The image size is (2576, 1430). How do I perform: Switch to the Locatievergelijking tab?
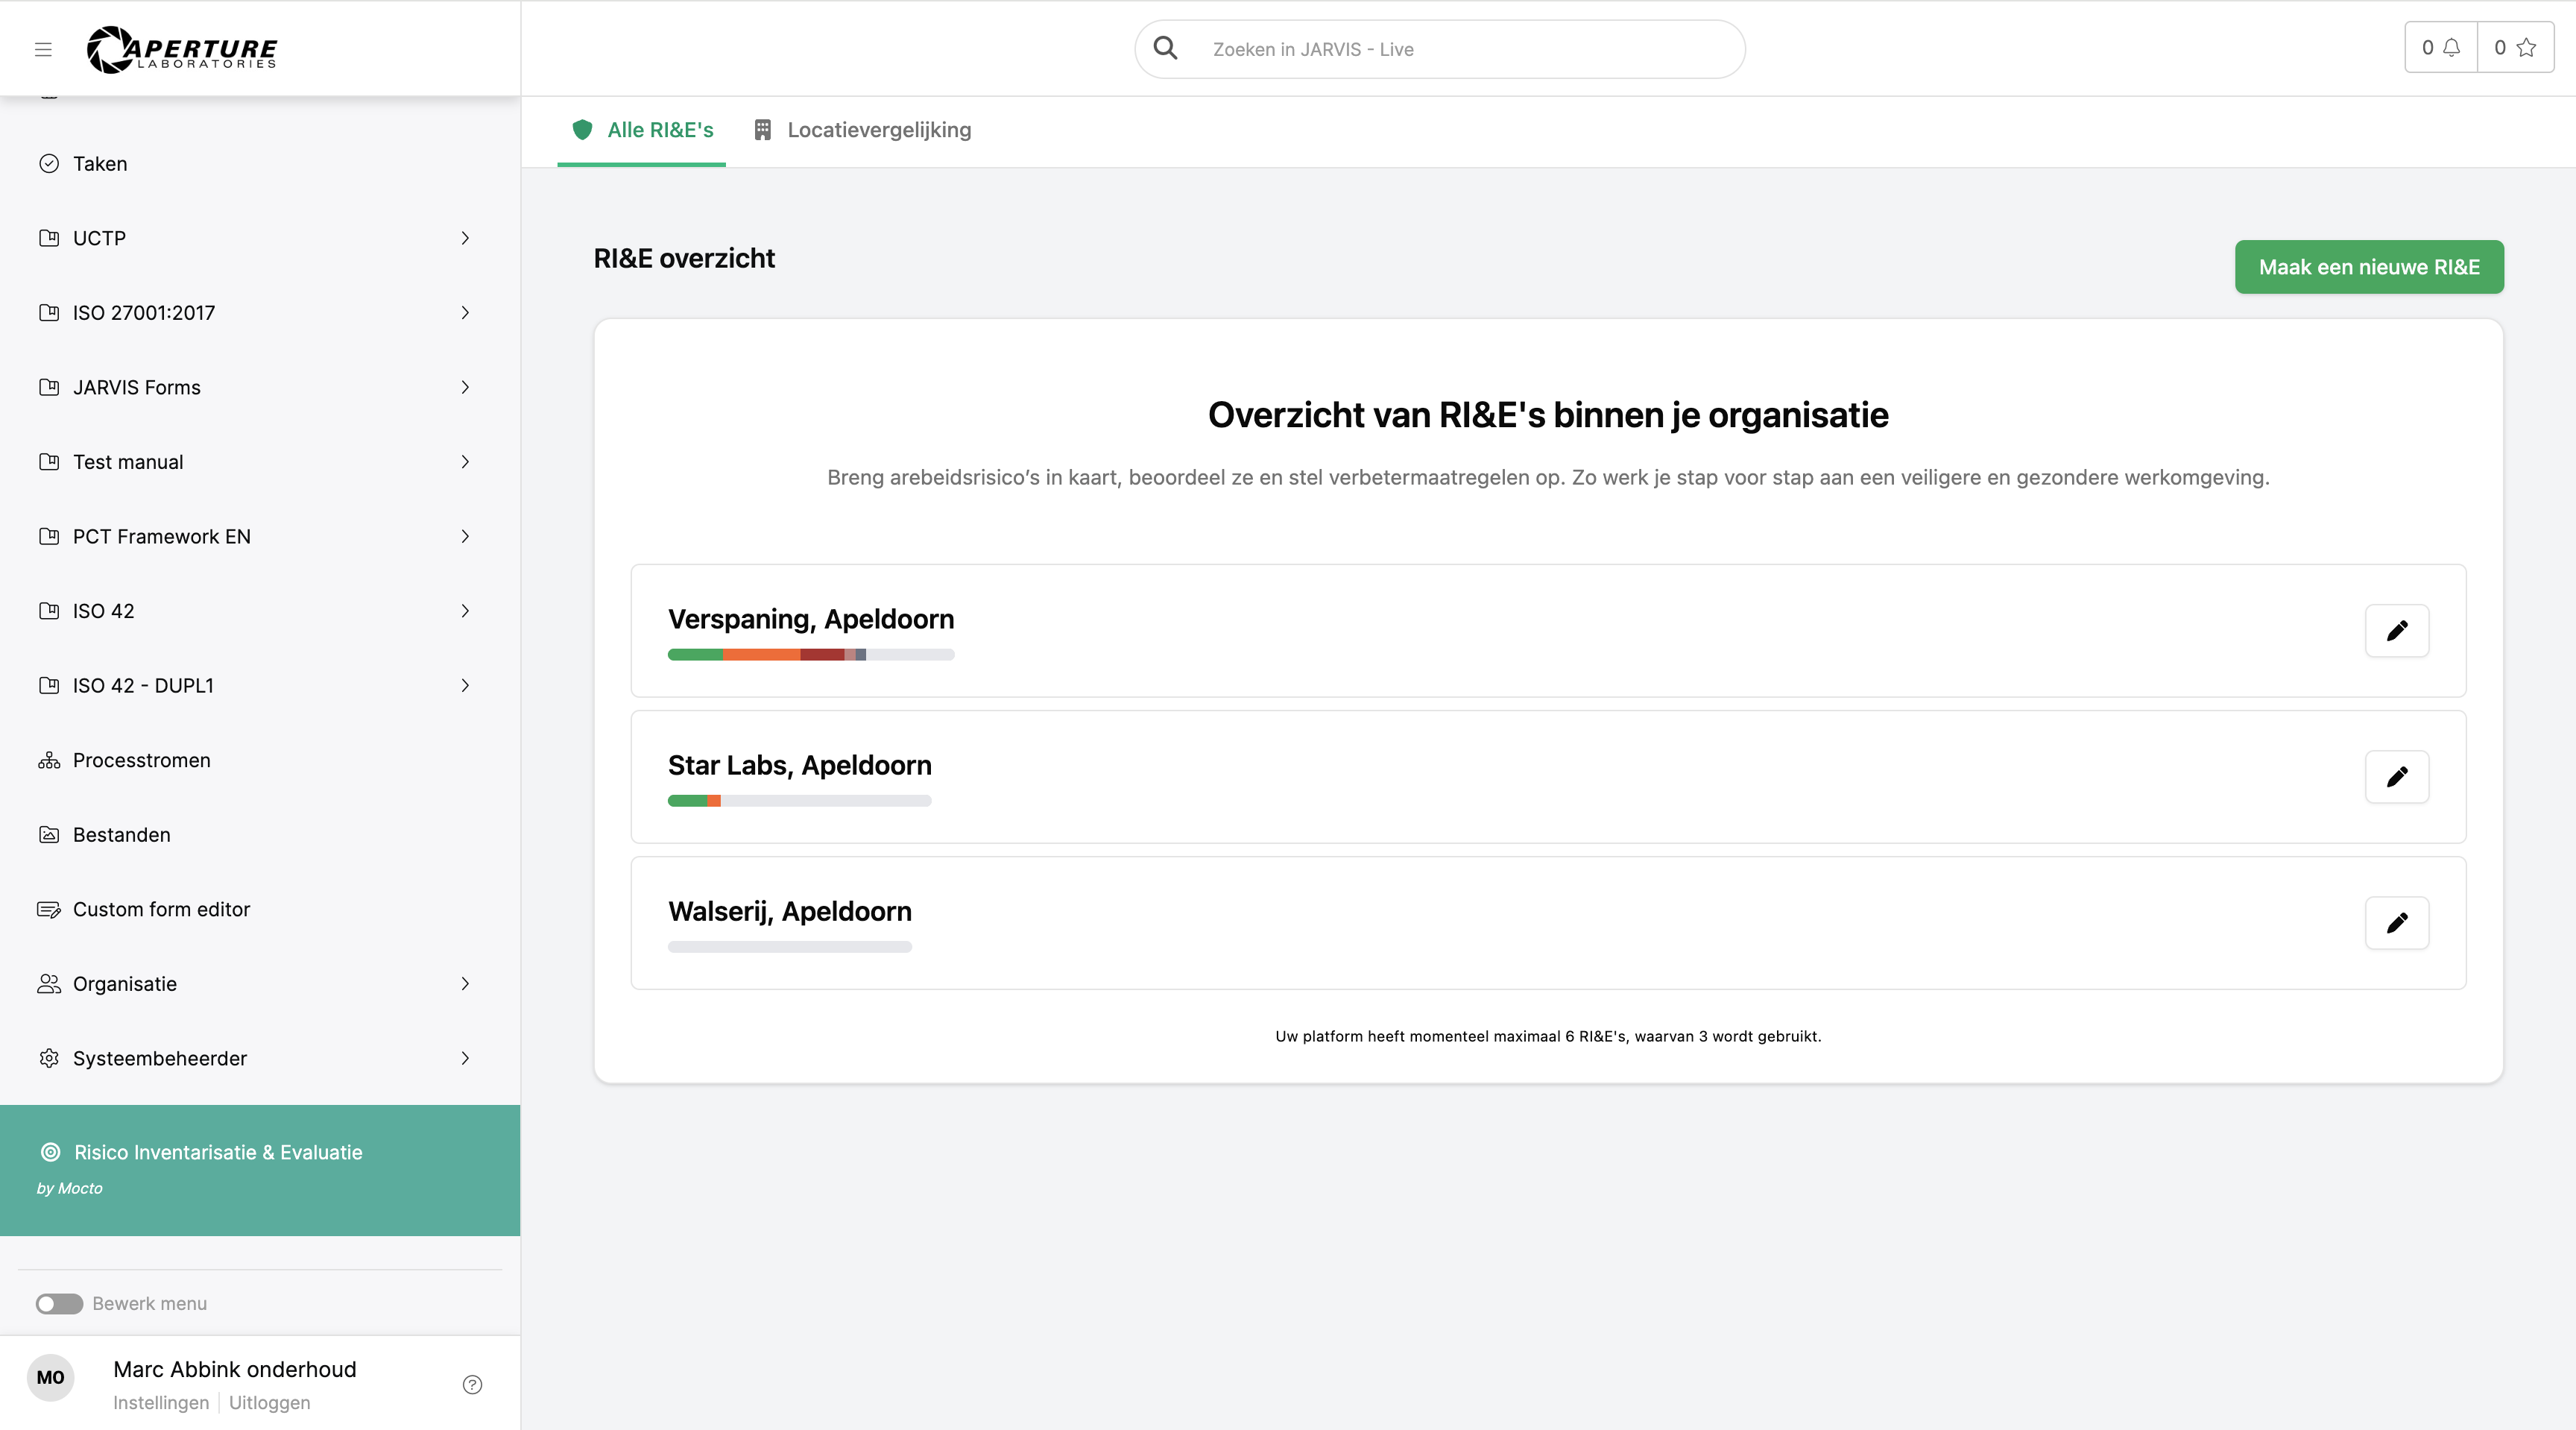[862, 130]
